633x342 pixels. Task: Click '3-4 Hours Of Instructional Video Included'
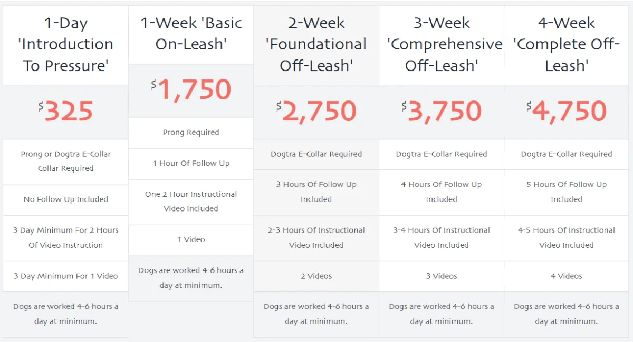coord(442,238)
